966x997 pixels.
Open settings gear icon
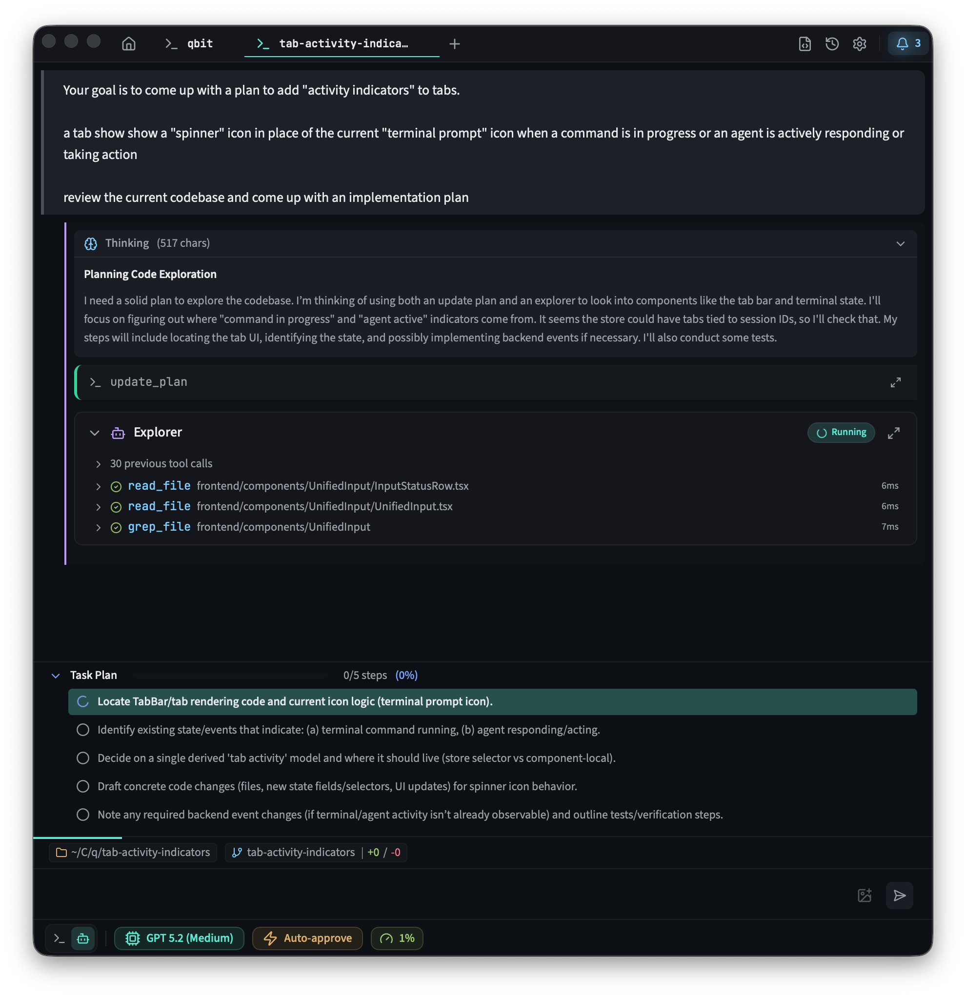coord(860,44)
